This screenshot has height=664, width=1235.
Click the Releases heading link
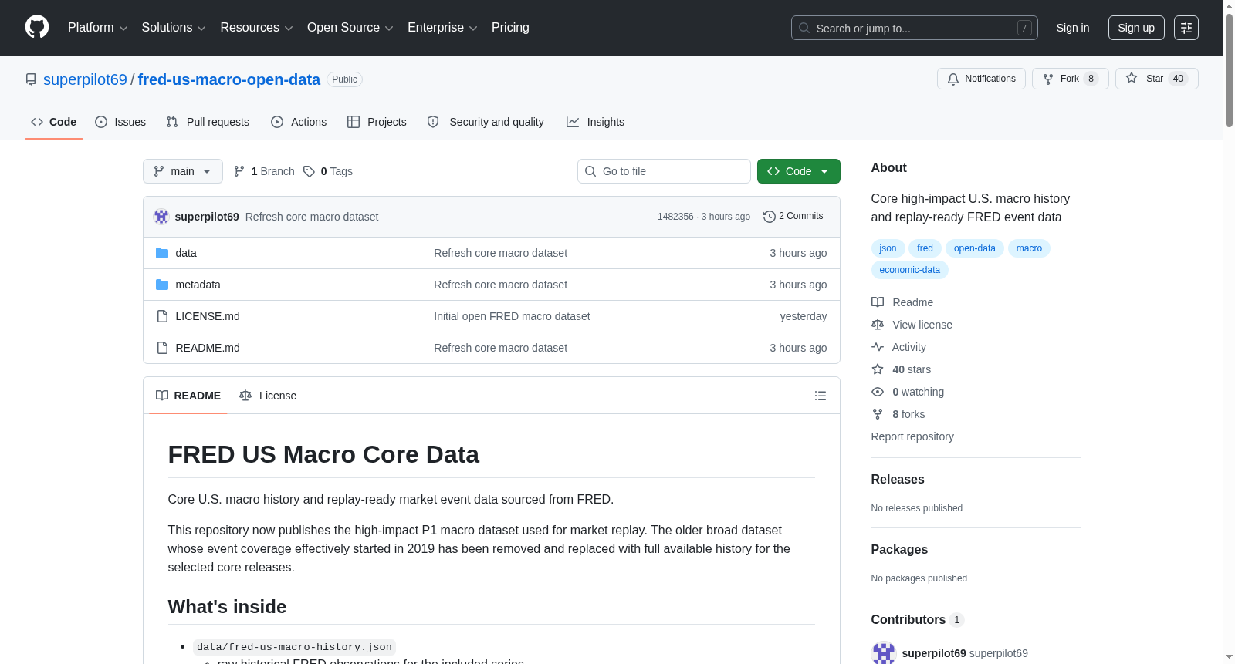coord(898,479)
